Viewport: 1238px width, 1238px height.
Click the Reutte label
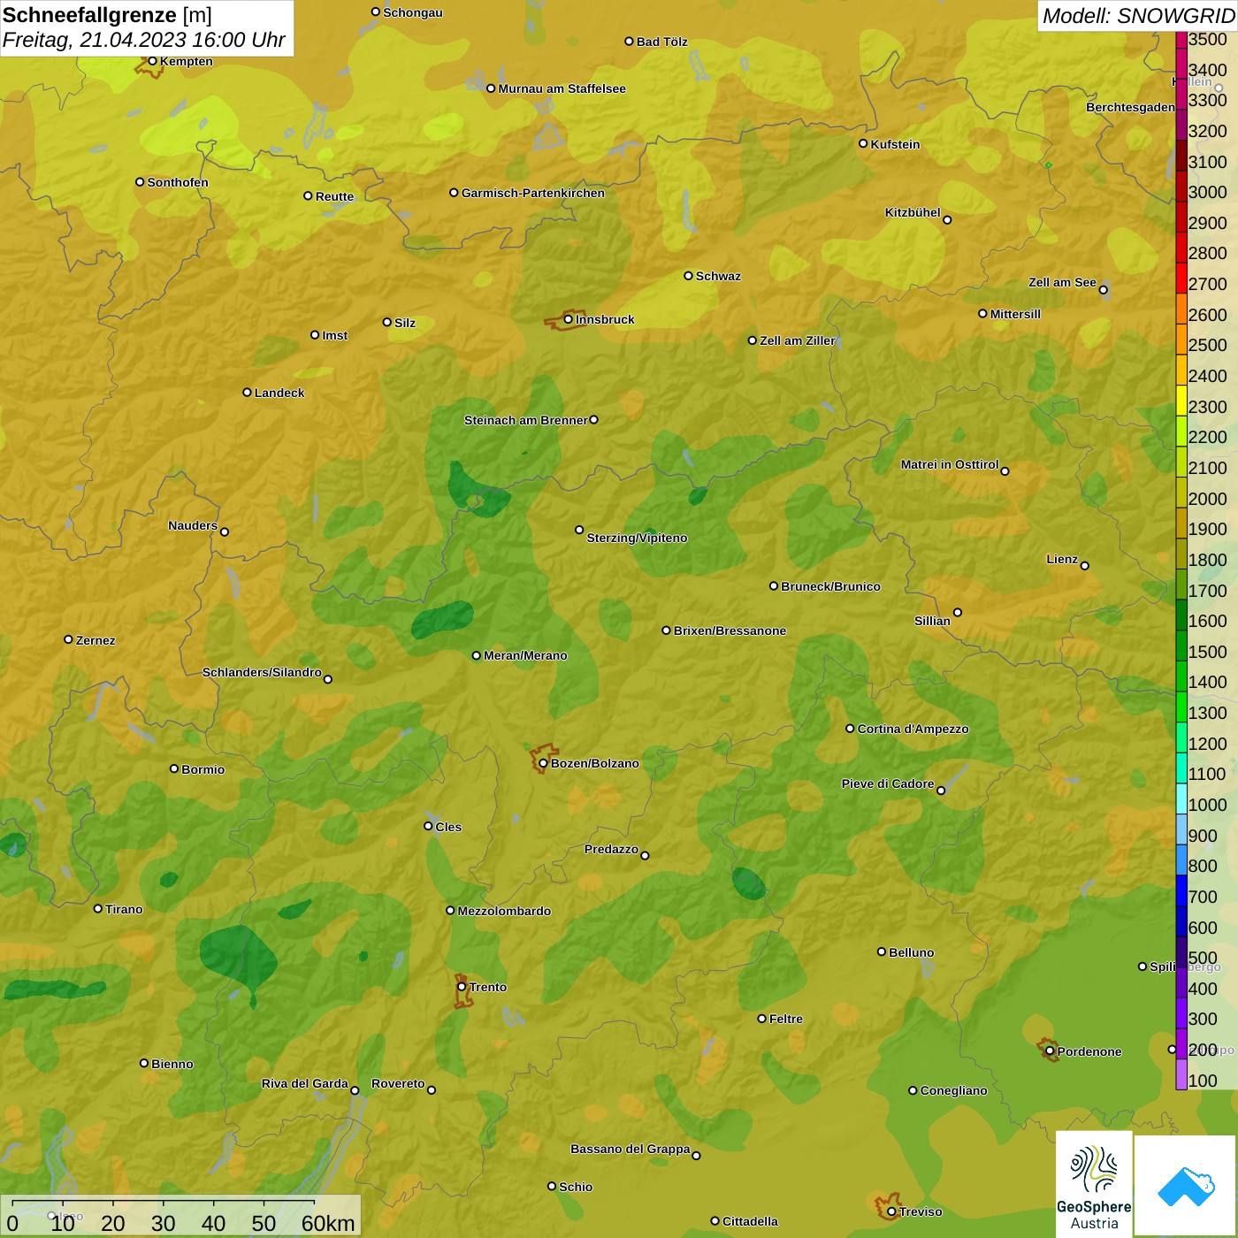coord(334,196)
